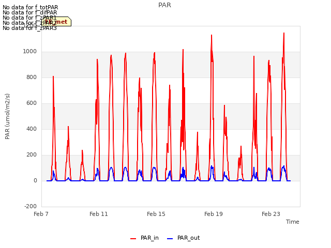Click the 0 y-axis tick label
The image size is (331, 248).
point(35,180)
